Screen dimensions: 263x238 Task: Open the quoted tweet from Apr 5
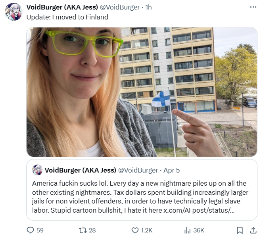coord(142,190)
